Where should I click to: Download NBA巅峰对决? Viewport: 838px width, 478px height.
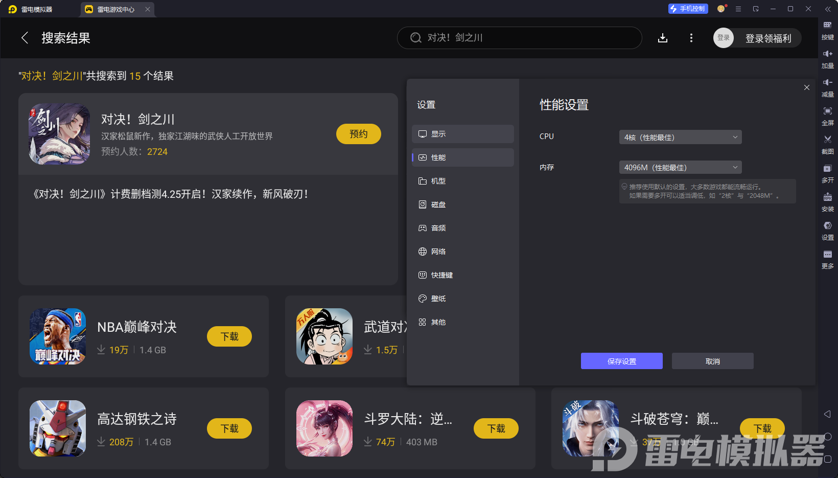tap(229, 336)
